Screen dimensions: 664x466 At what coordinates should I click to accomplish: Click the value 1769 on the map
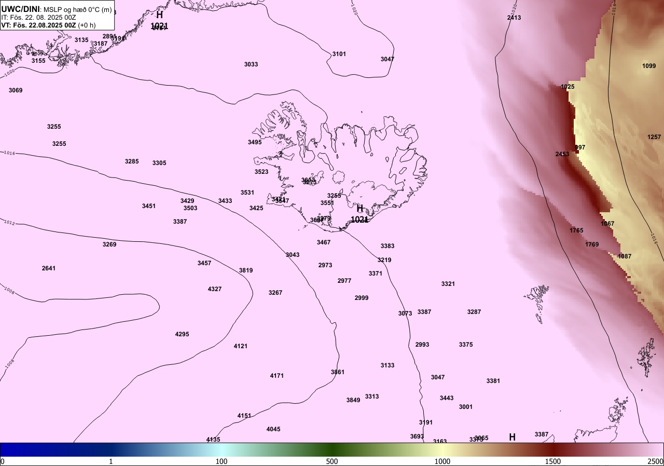592,244
